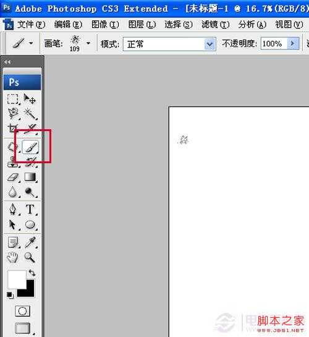Screen dimensions: 309x337
Task: Select the Eraser tool
Action: pos(13,177)
